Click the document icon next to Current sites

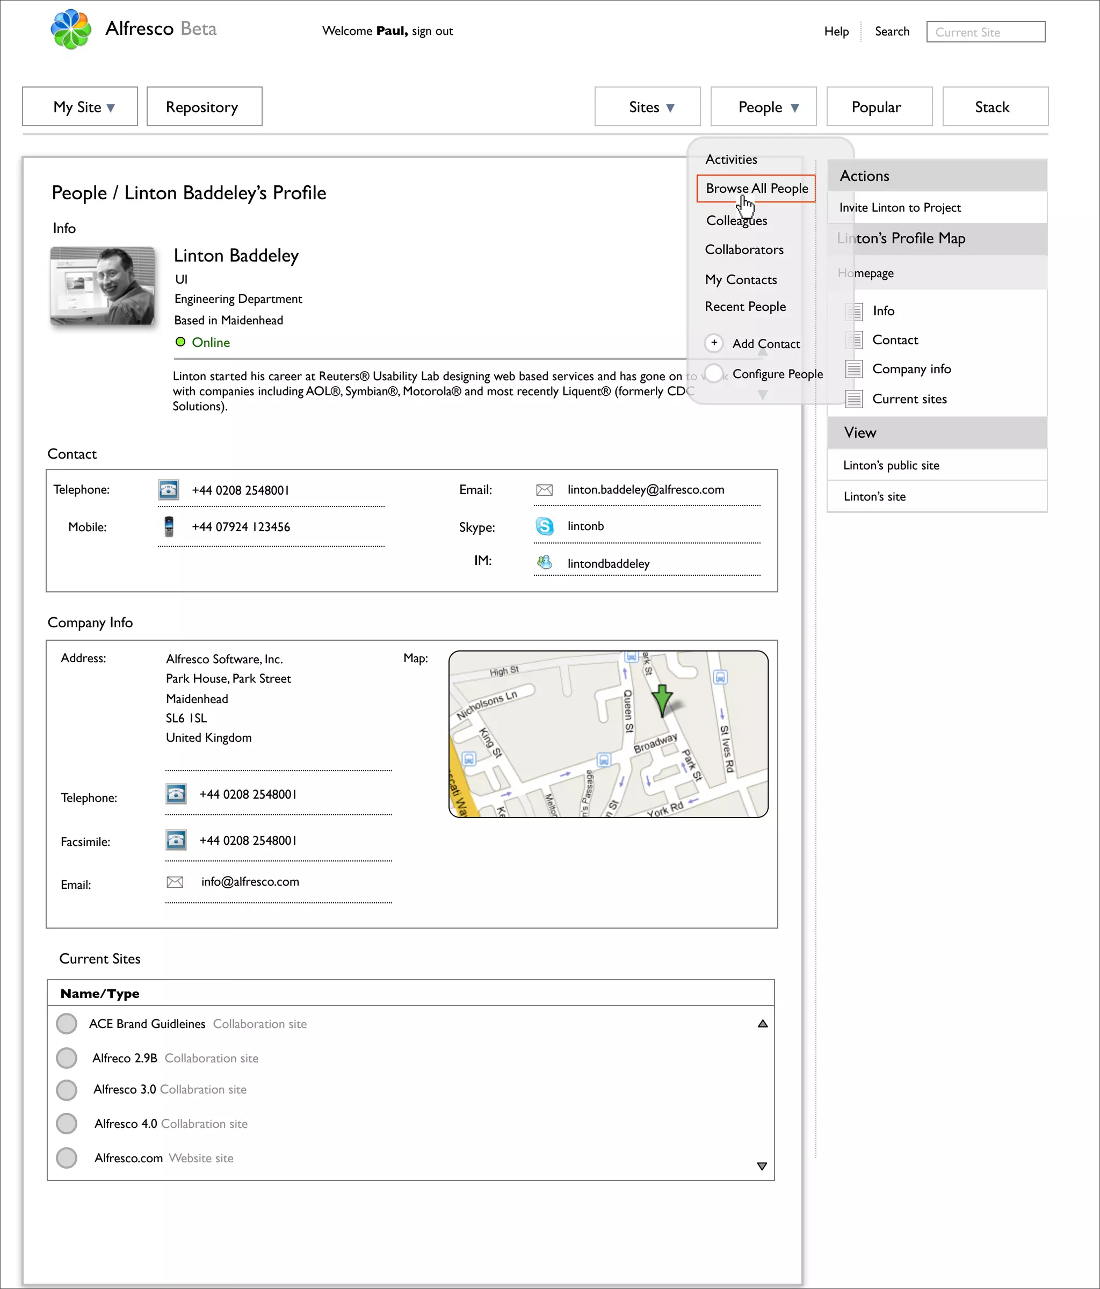pyautogui.click(x=854, y=399)
